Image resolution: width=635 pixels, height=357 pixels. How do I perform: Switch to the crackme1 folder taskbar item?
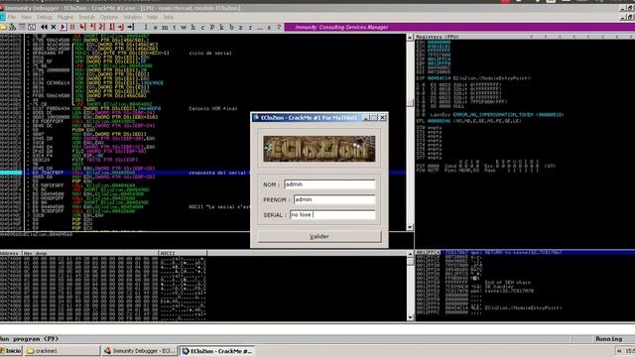click(62, 351)
